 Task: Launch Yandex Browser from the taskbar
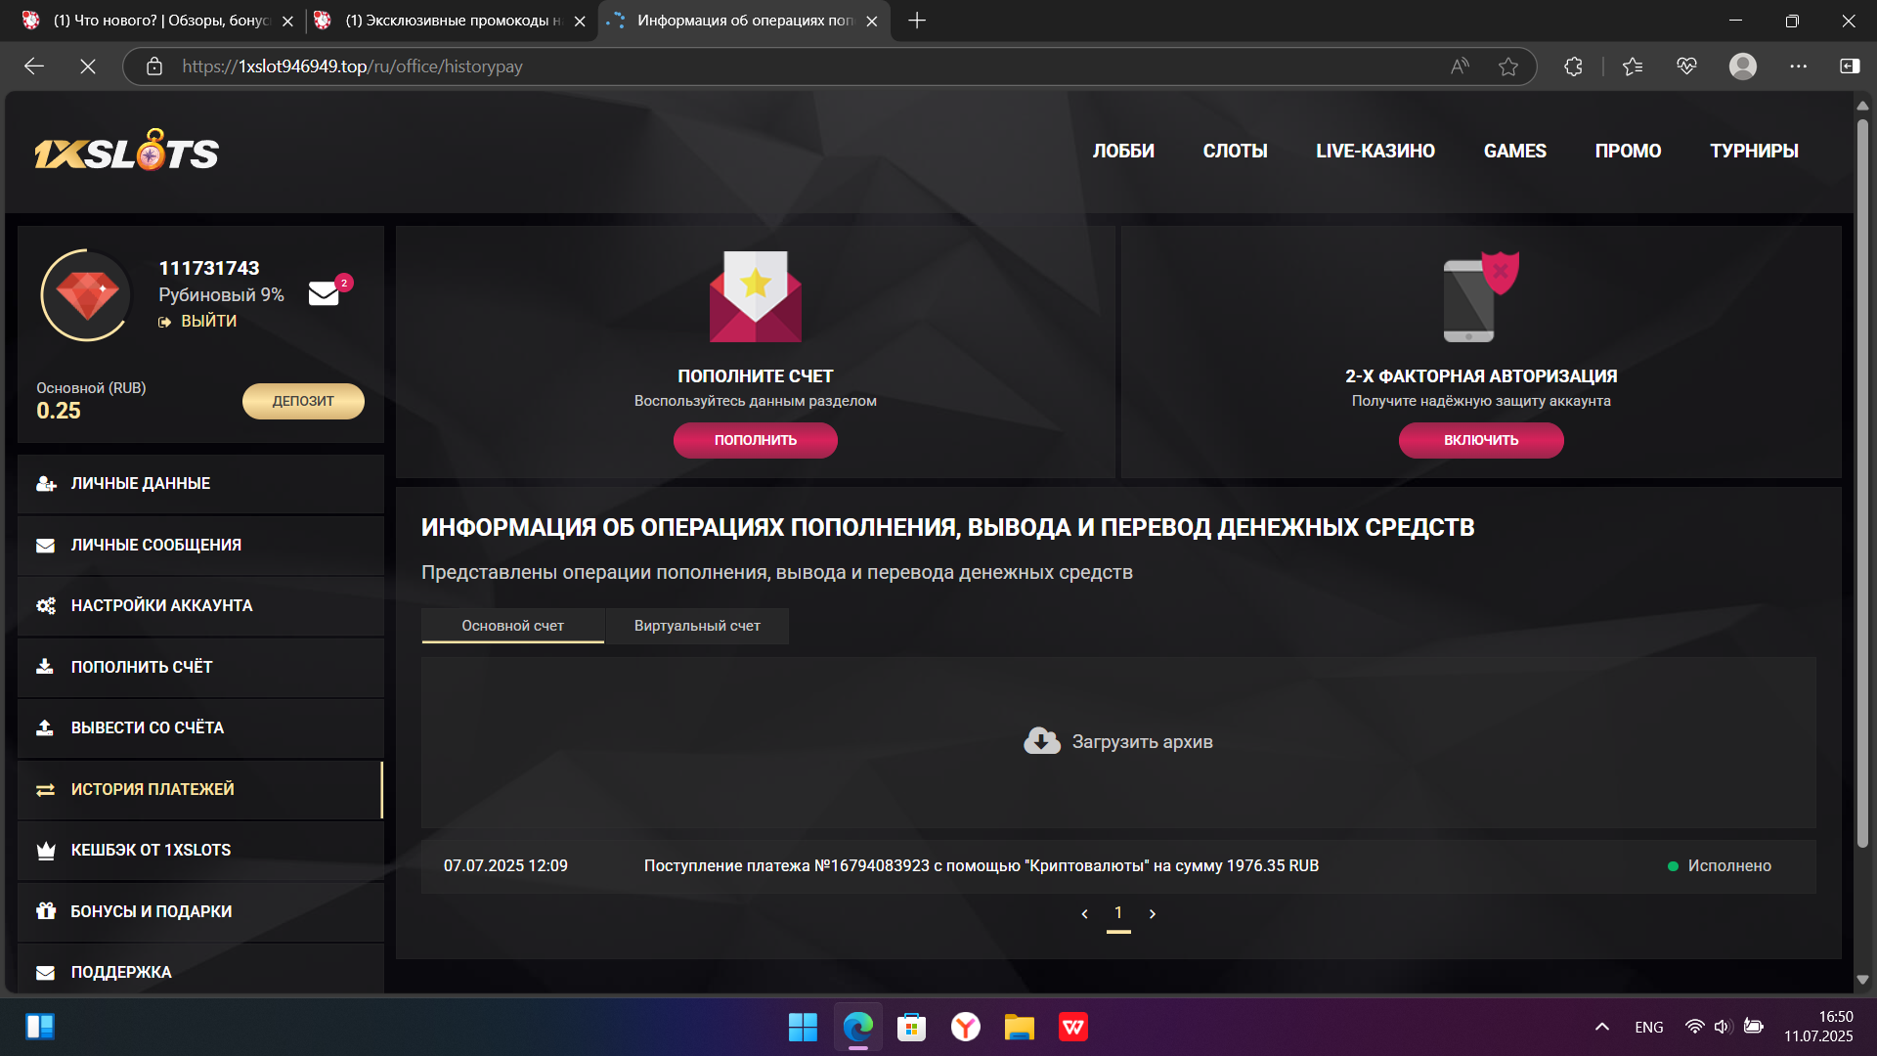click(x=965, y=1027)
